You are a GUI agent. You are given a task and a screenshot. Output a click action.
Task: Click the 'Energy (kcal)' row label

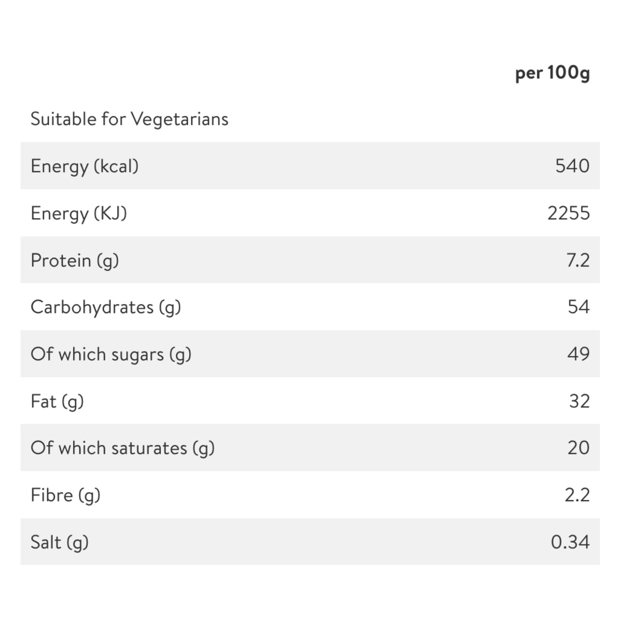pyautogui.click(x=85, y=166)
